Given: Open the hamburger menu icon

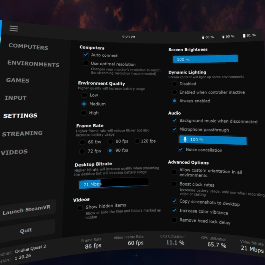Looking at the screenshot, I should (x=13, y=28).
